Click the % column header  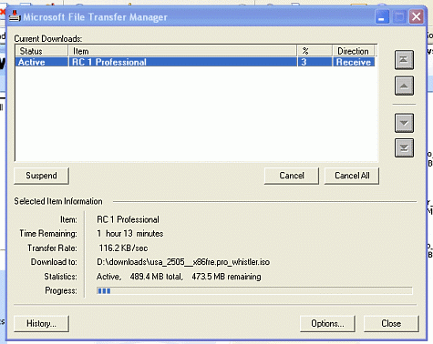point(314,51)
